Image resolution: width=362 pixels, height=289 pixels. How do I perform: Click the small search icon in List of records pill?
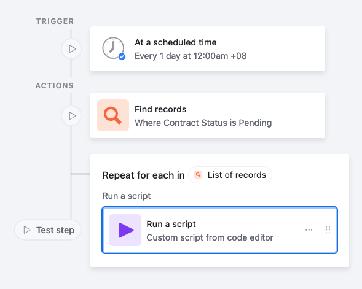(x=198, y=175)
